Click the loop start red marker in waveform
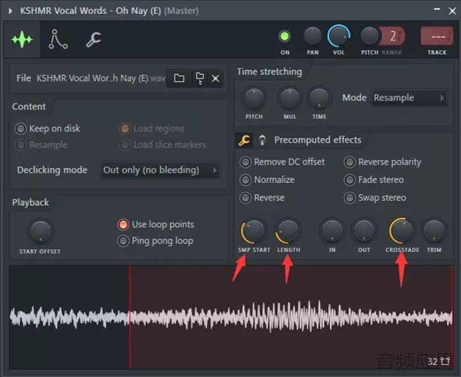 [x=130, y=317]
